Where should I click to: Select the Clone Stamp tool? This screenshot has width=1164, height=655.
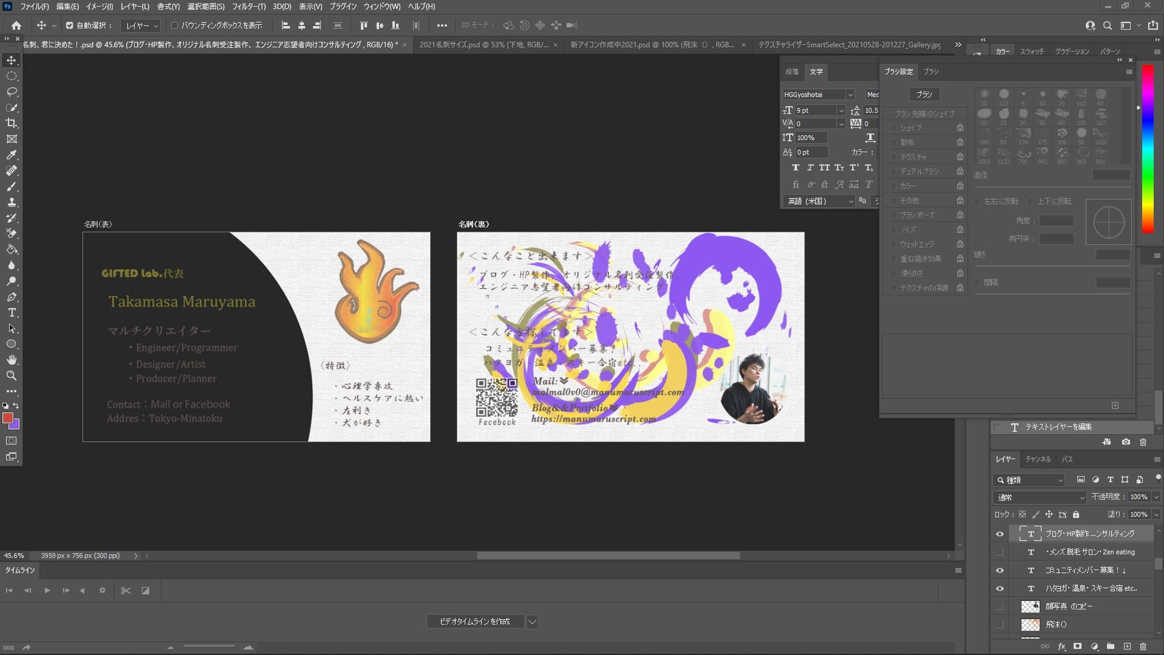point(12,202)
